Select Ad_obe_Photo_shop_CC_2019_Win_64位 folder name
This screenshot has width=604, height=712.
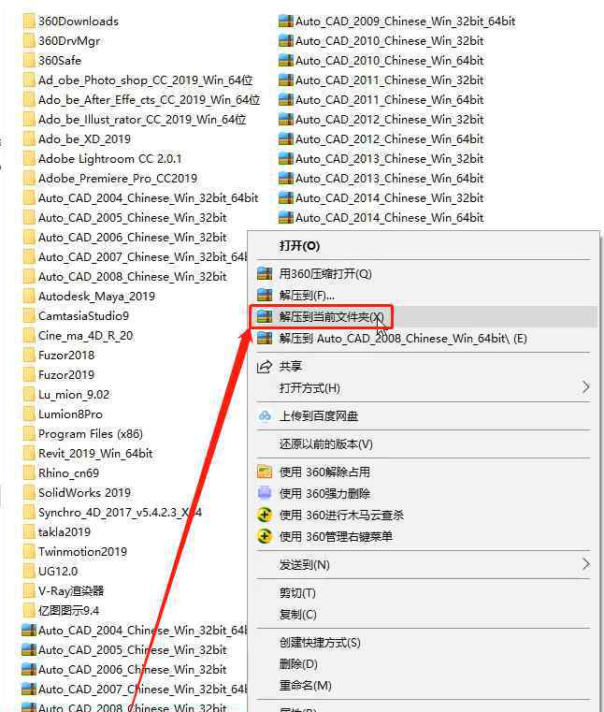click(146, 80)
